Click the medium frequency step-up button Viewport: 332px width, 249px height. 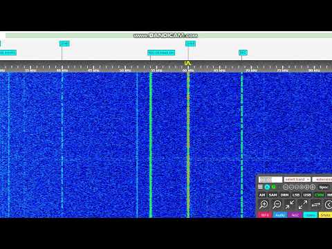point(307,187)
